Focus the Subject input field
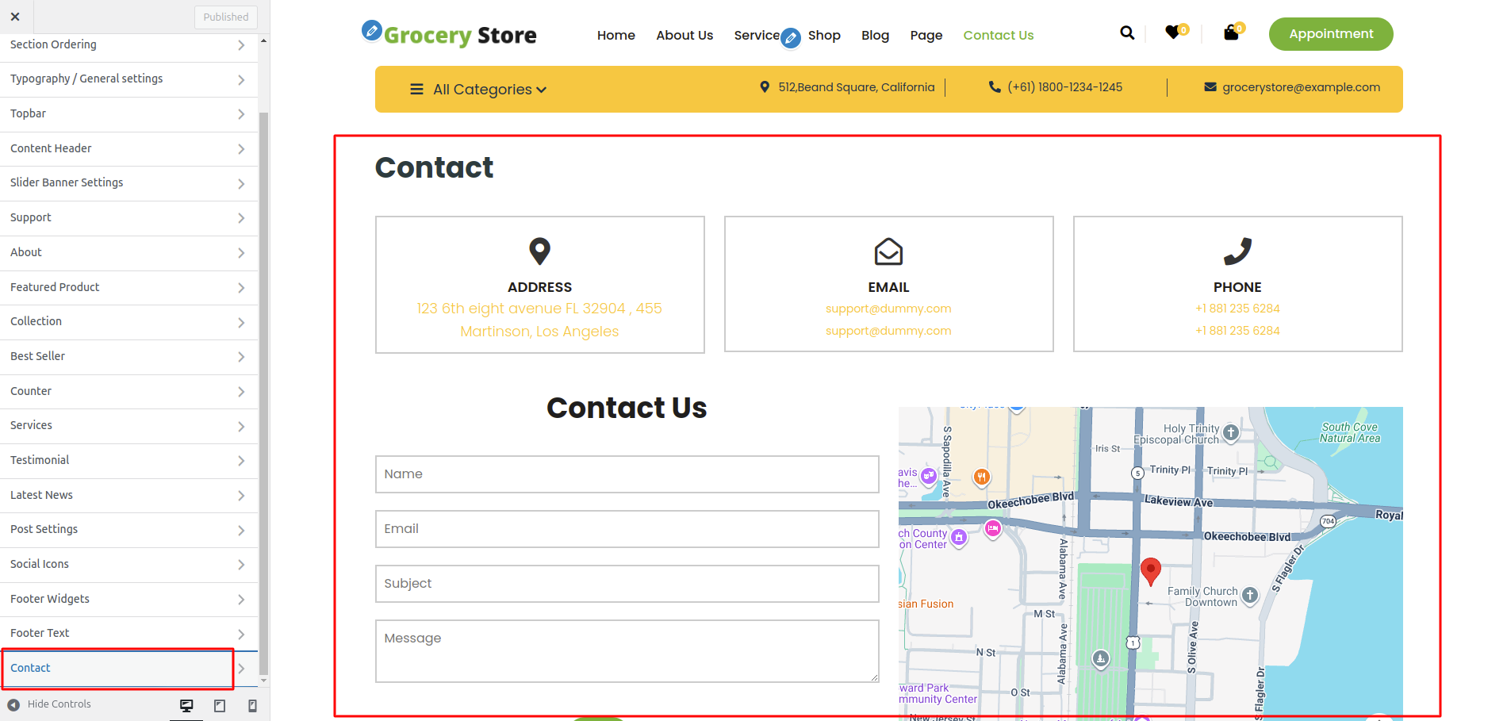 [x=627, y=584]
